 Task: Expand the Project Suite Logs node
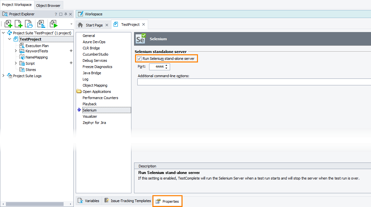4,76
